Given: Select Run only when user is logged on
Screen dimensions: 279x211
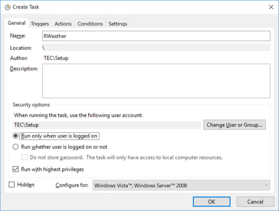Looking at the screenshot, I should [16, 136].
